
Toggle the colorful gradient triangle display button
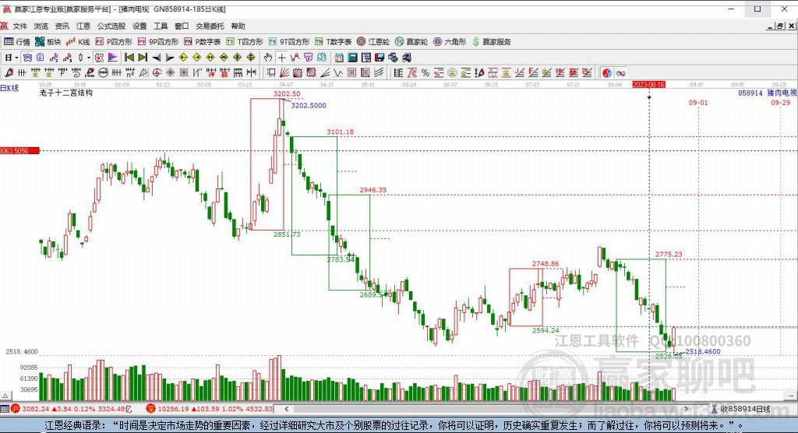pyautogui.click(x=112, y=58)
